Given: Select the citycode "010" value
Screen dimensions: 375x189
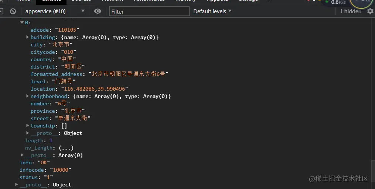Looking at the screenshot, I should (69, 52).
